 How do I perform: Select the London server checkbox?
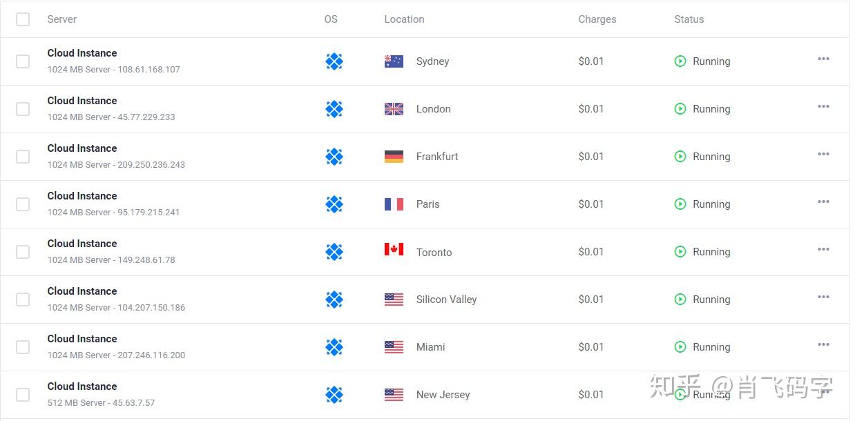click(23, 109)
